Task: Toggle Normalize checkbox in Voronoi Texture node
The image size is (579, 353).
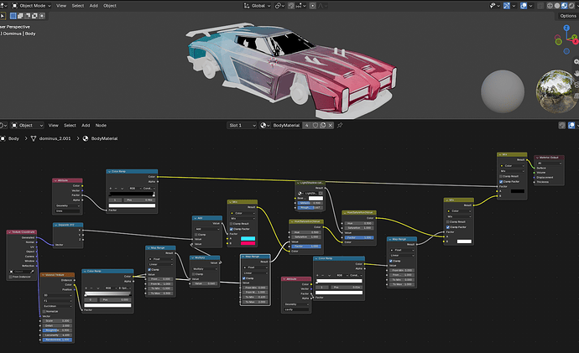Action: [44, 311]
